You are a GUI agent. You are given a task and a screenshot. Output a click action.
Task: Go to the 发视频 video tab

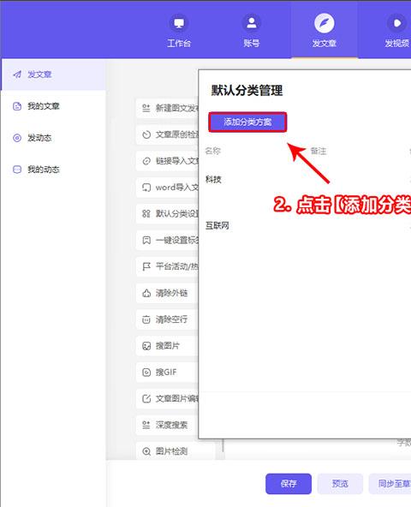point(397,31)
